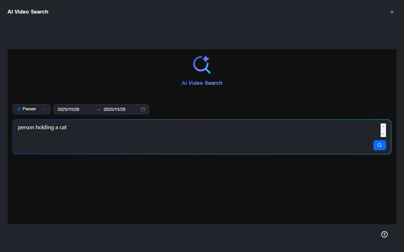Click the blue magnifier search button
Viewport: 404px width, 252px height.
[379, 145]
